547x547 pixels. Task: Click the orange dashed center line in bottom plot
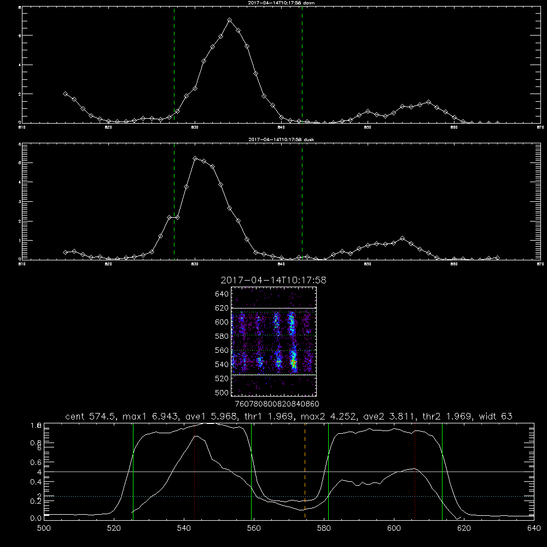pos(305,471)
